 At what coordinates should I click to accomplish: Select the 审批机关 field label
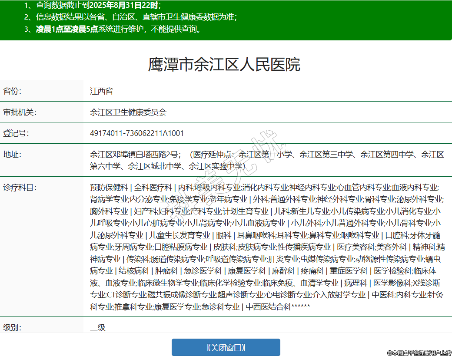click(x=20, y=112)
